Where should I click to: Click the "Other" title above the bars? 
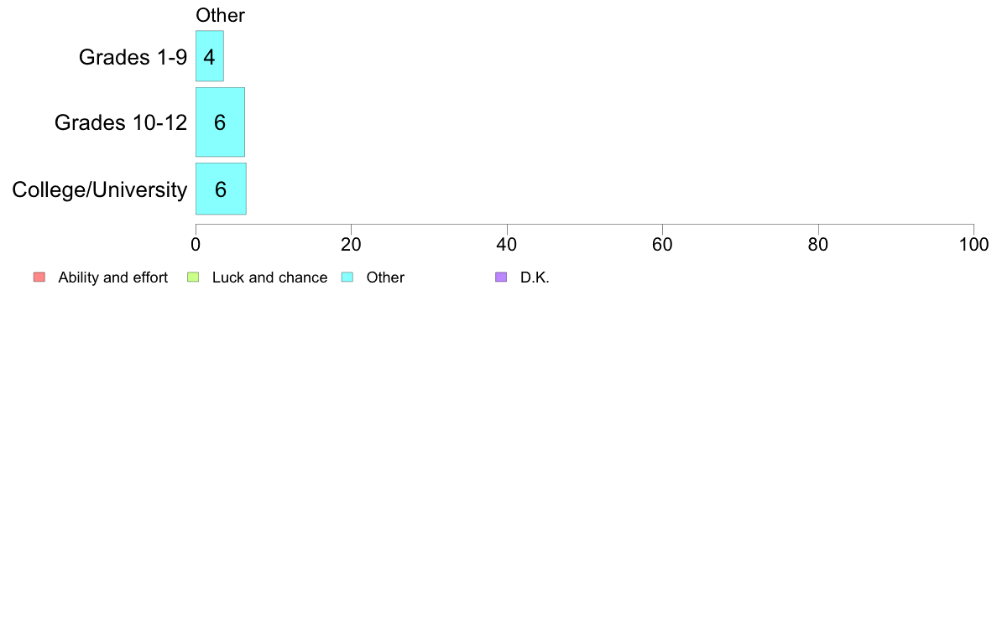[220, 15]
